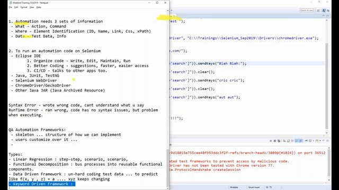Image resolution: width=339 pixels, height=190 pixels.
Task: Click the Open Console icon
Action: 317,141
